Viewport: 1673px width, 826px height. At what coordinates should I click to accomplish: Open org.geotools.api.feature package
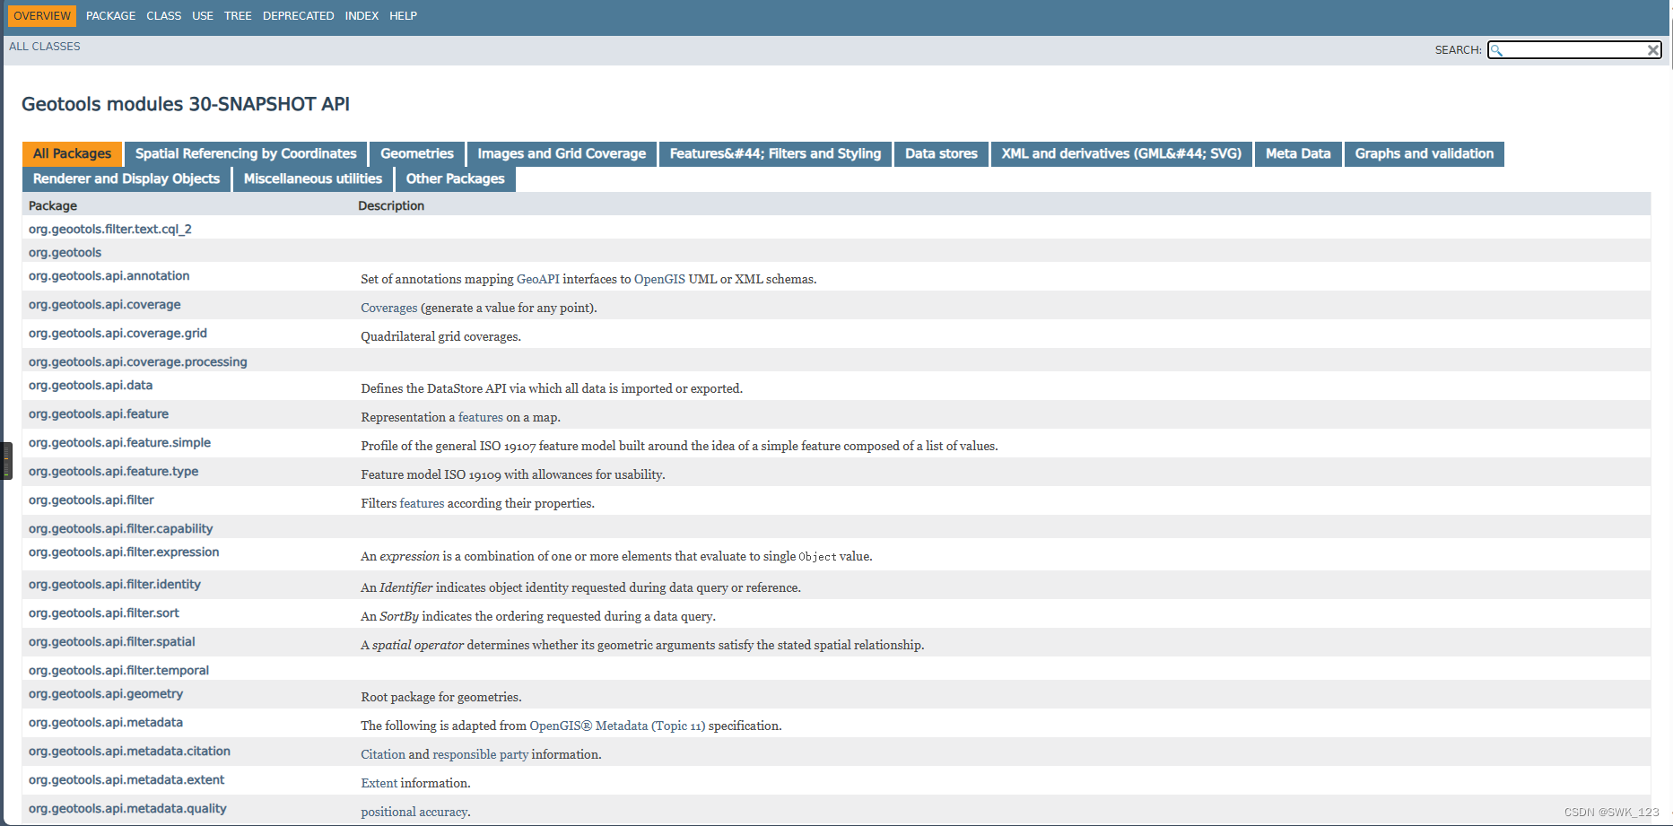pyautogui.click(x=99, y=414)
